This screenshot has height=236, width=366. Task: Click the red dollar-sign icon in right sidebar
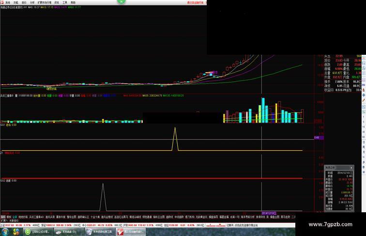pyautogui.click(x=364, y=90)
